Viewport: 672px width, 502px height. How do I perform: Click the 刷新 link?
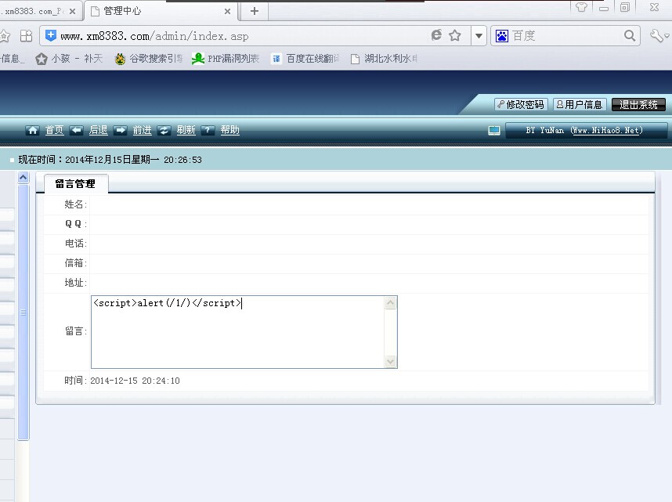click(x=186, y=130)
